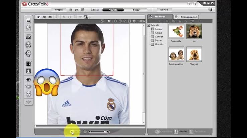Open face fitting wireframe tool

coord(28,45)
